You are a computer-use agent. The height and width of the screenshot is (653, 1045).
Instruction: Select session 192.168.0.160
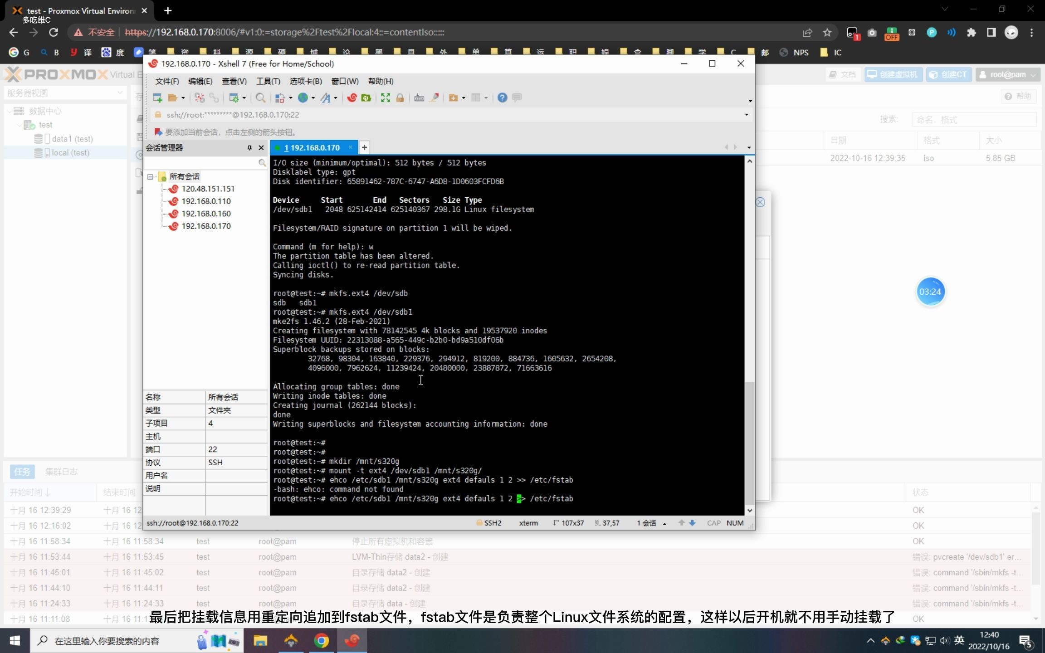[206, 214]
